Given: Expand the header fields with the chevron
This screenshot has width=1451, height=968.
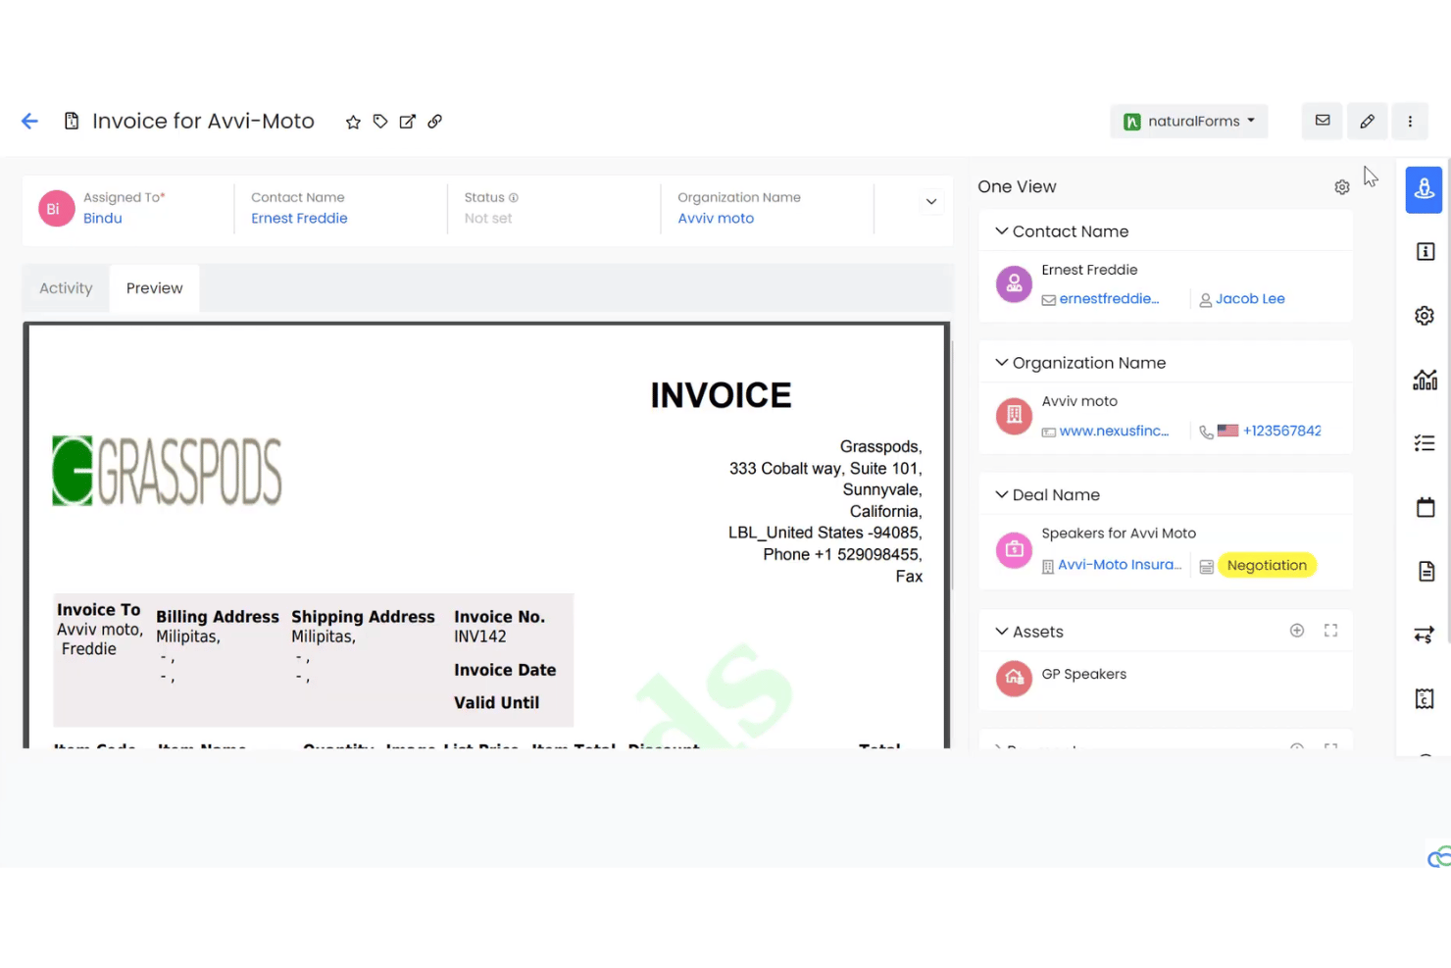Looking at the screenshot, I should [x=931, y=202].
